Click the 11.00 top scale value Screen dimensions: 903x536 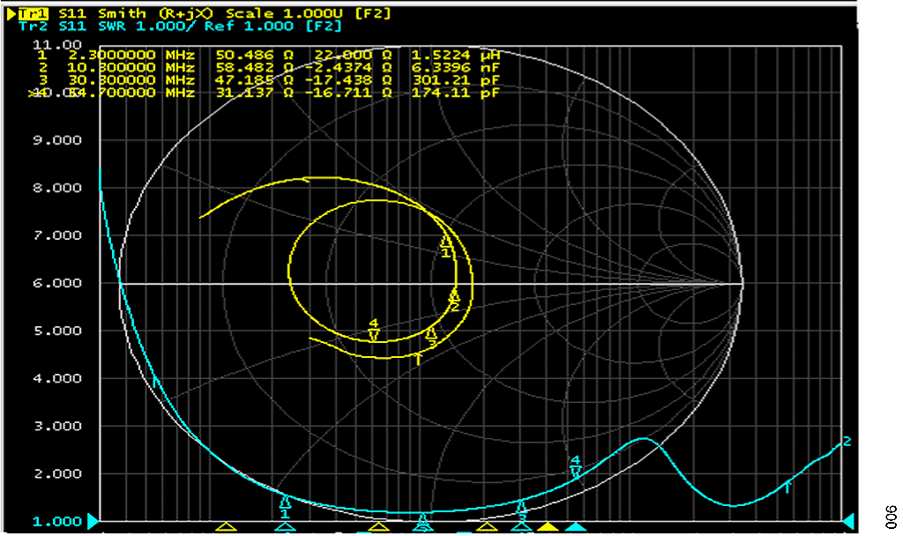(56, 44)
